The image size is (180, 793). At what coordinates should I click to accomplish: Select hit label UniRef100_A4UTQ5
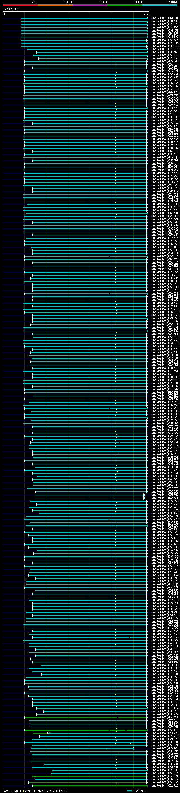coord(165,628)
